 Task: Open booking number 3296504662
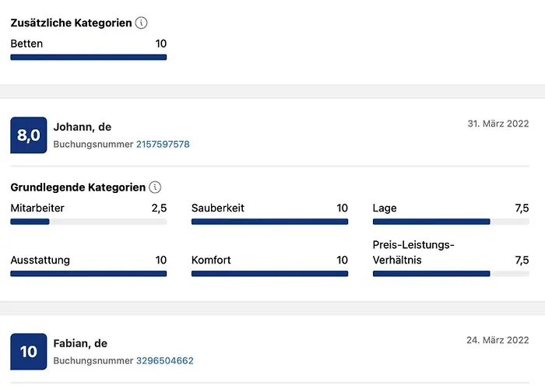(164, 361)
